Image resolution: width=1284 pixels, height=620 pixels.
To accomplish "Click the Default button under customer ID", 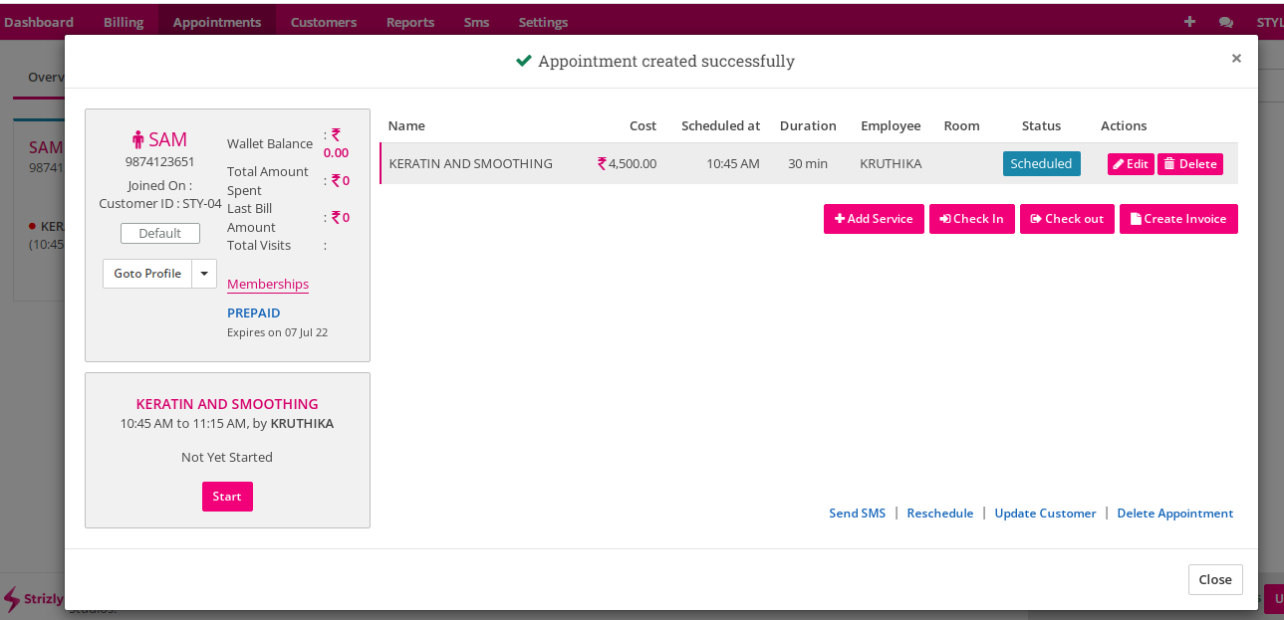I will [x=160, y=233].
